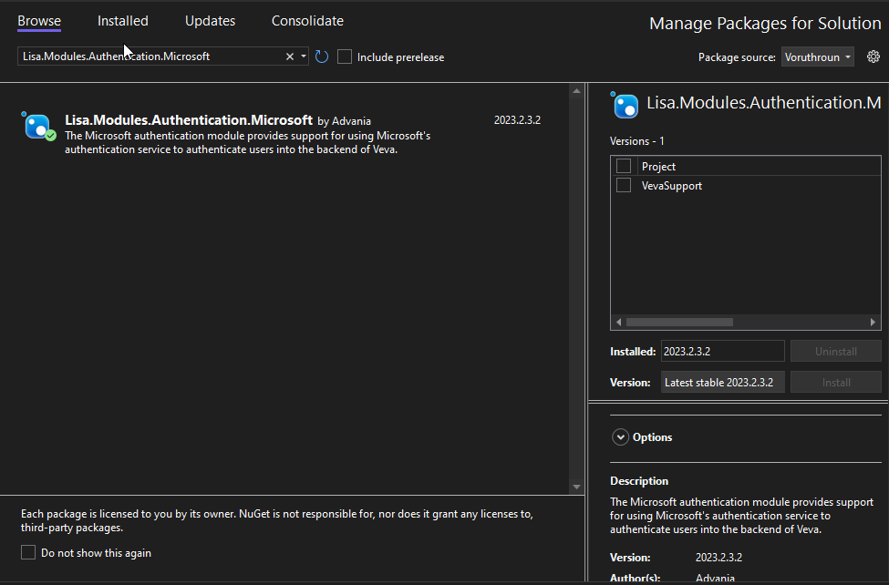This screenshot has width=889, height=585.
Task: Click the results list scroll up arrow
Action: point(576,91)
